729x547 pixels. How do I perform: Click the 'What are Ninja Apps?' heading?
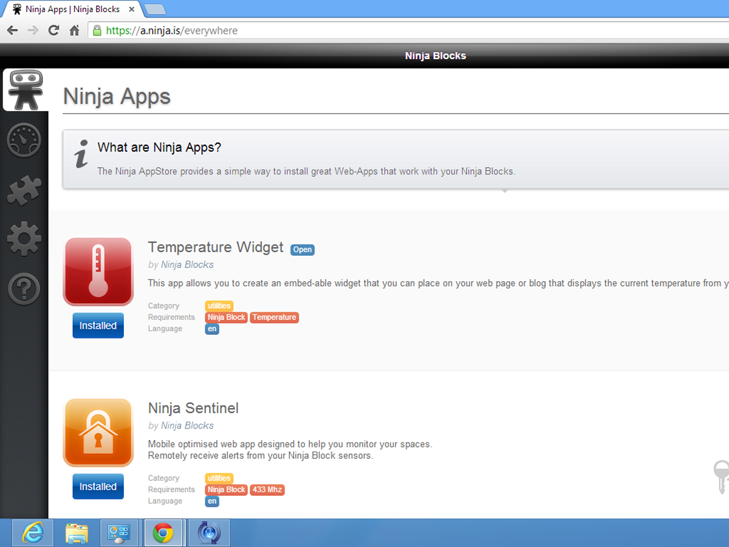[x=159, y=147]
